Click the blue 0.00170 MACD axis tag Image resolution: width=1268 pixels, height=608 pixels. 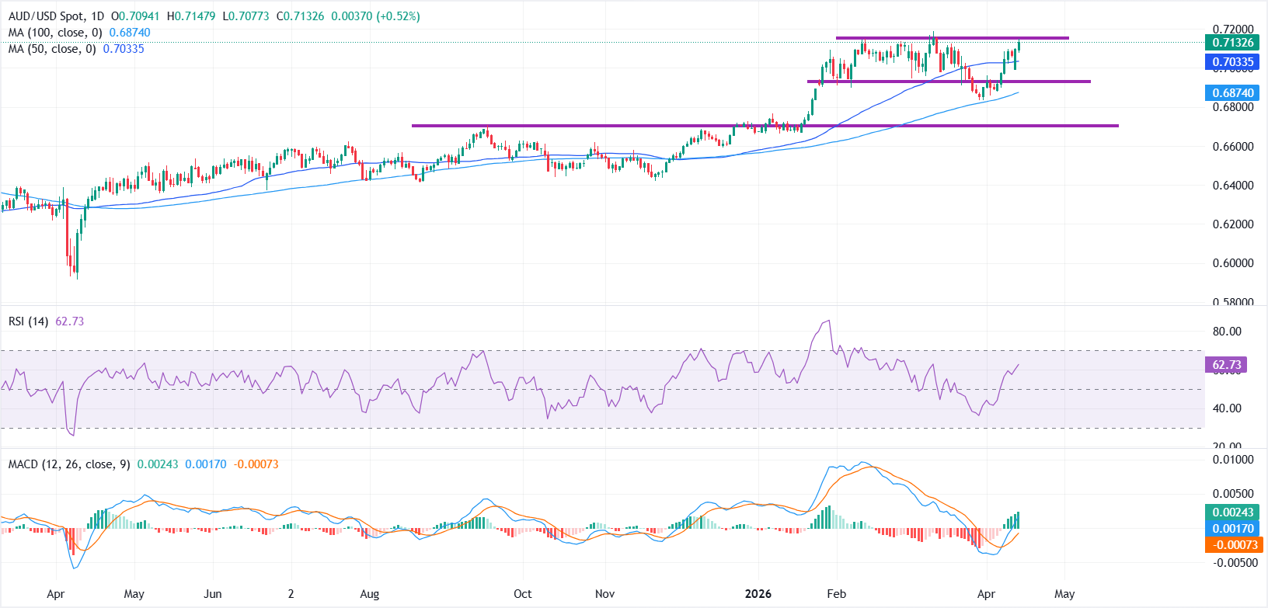point(1232,529)
